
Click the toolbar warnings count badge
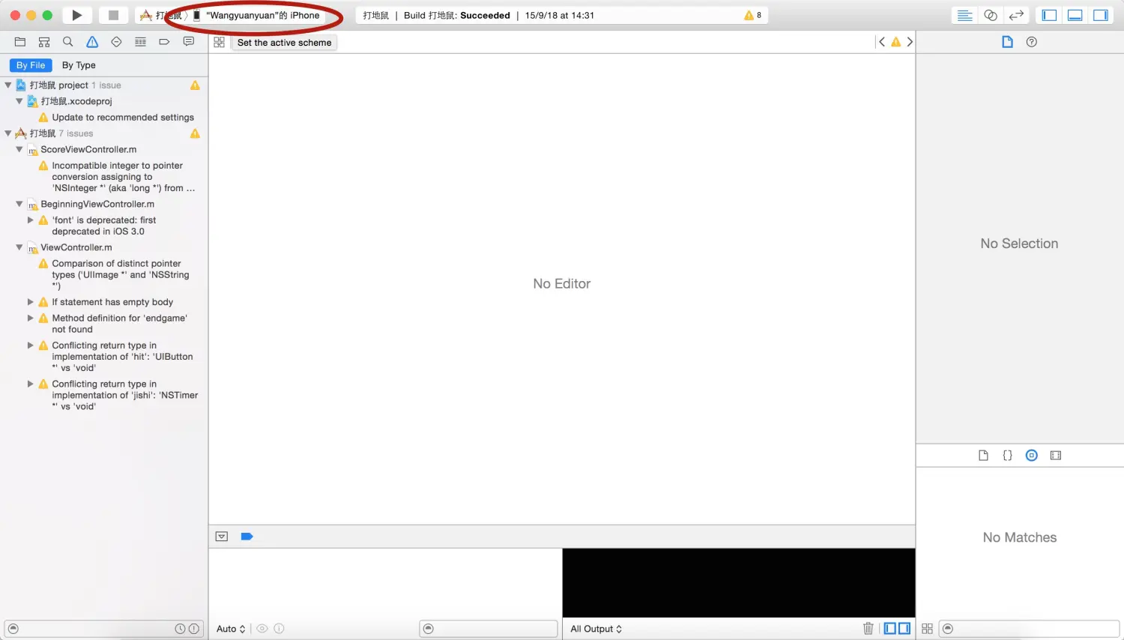(x=752, y=15)
